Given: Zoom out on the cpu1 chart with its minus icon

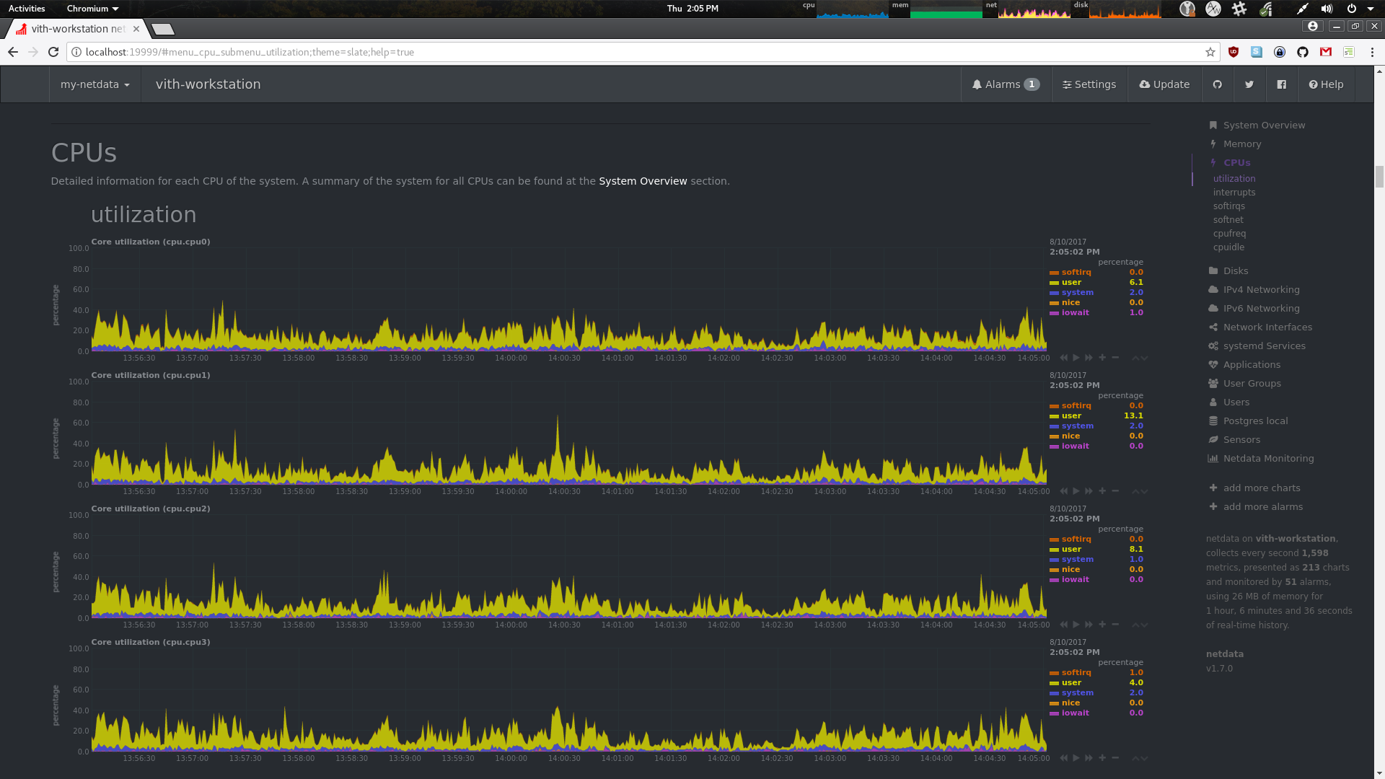Looking at the screenshot, I should (1115, 491).
